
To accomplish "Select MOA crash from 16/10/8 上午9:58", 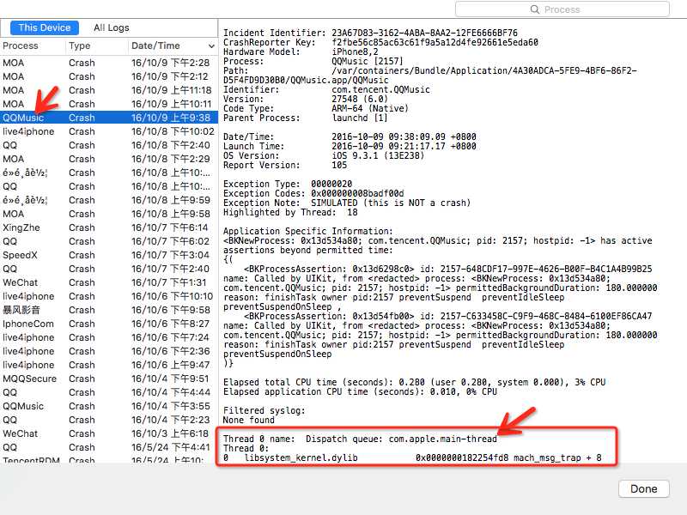I will pyautogui.click(x=109, y=214).
